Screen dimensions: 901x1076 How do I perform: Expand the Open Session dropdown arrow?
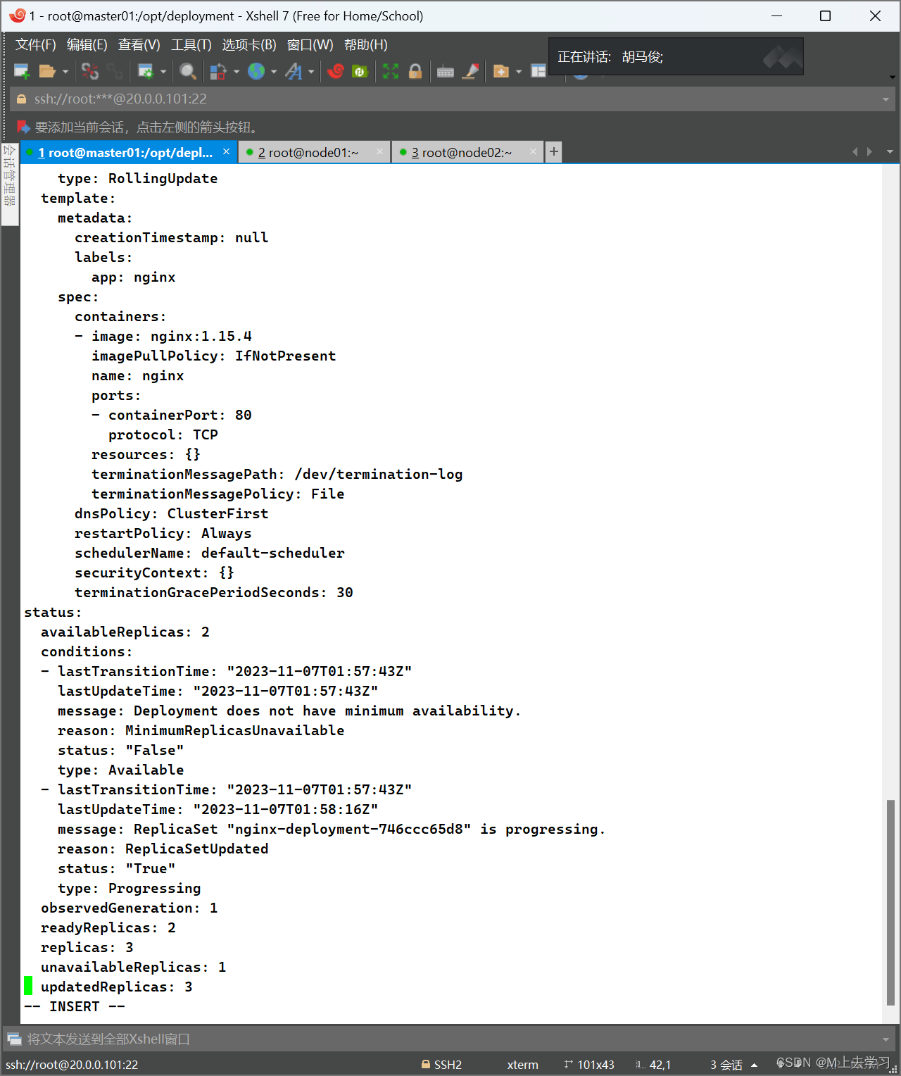[x=65, y=72]
